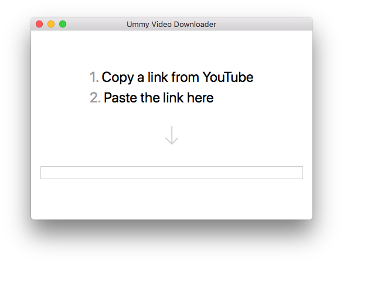The width and height of the screenshot is (374, 281).
Task: Minimize the Ummy Video Downloader window
Action: pos(51,24)
